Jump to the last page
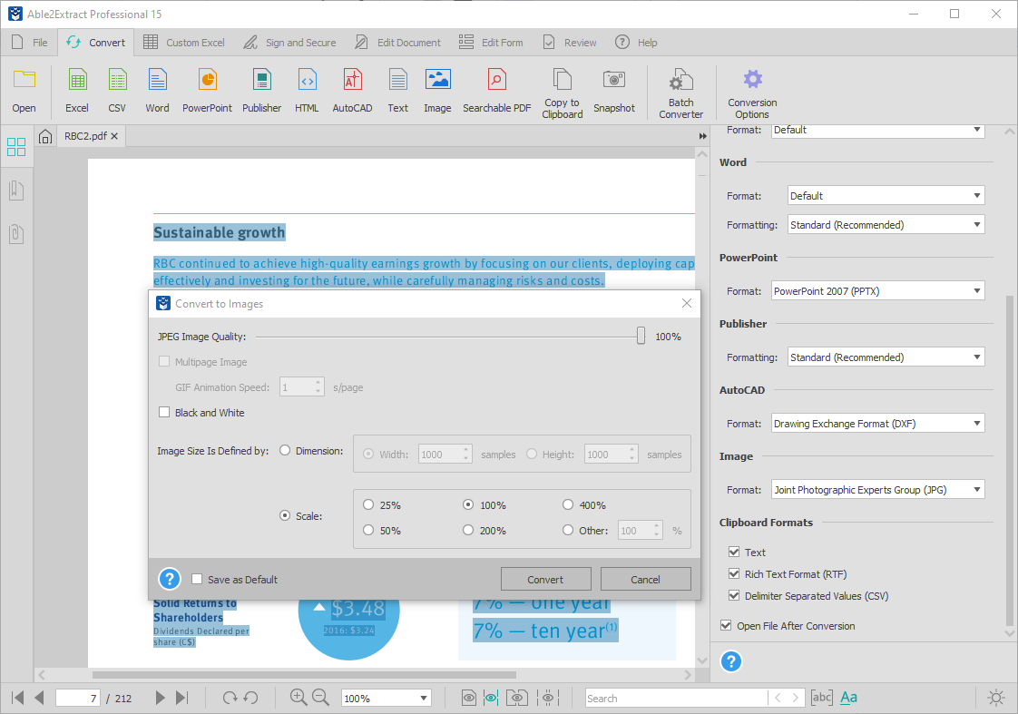Image resolution: width=1018 pixels, height=714 pixels. point(181,698)
